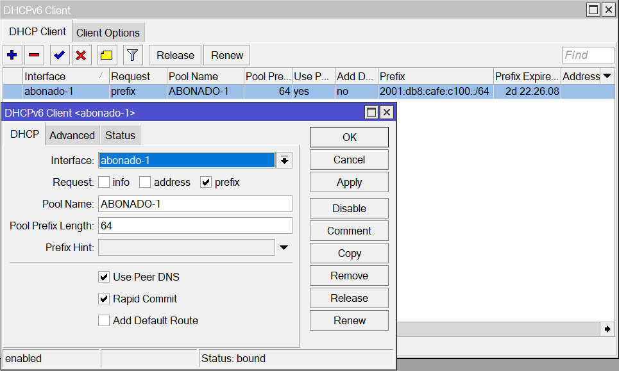Open the Address column sort dropdown
This screenshot has height=371, width=619.
[606, 76]
